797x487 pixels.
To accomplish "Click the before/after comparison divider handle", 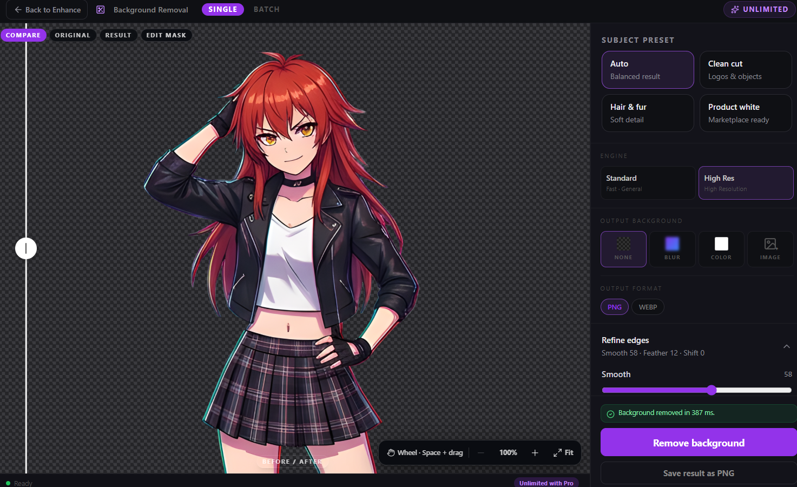I will coord(26,248).
